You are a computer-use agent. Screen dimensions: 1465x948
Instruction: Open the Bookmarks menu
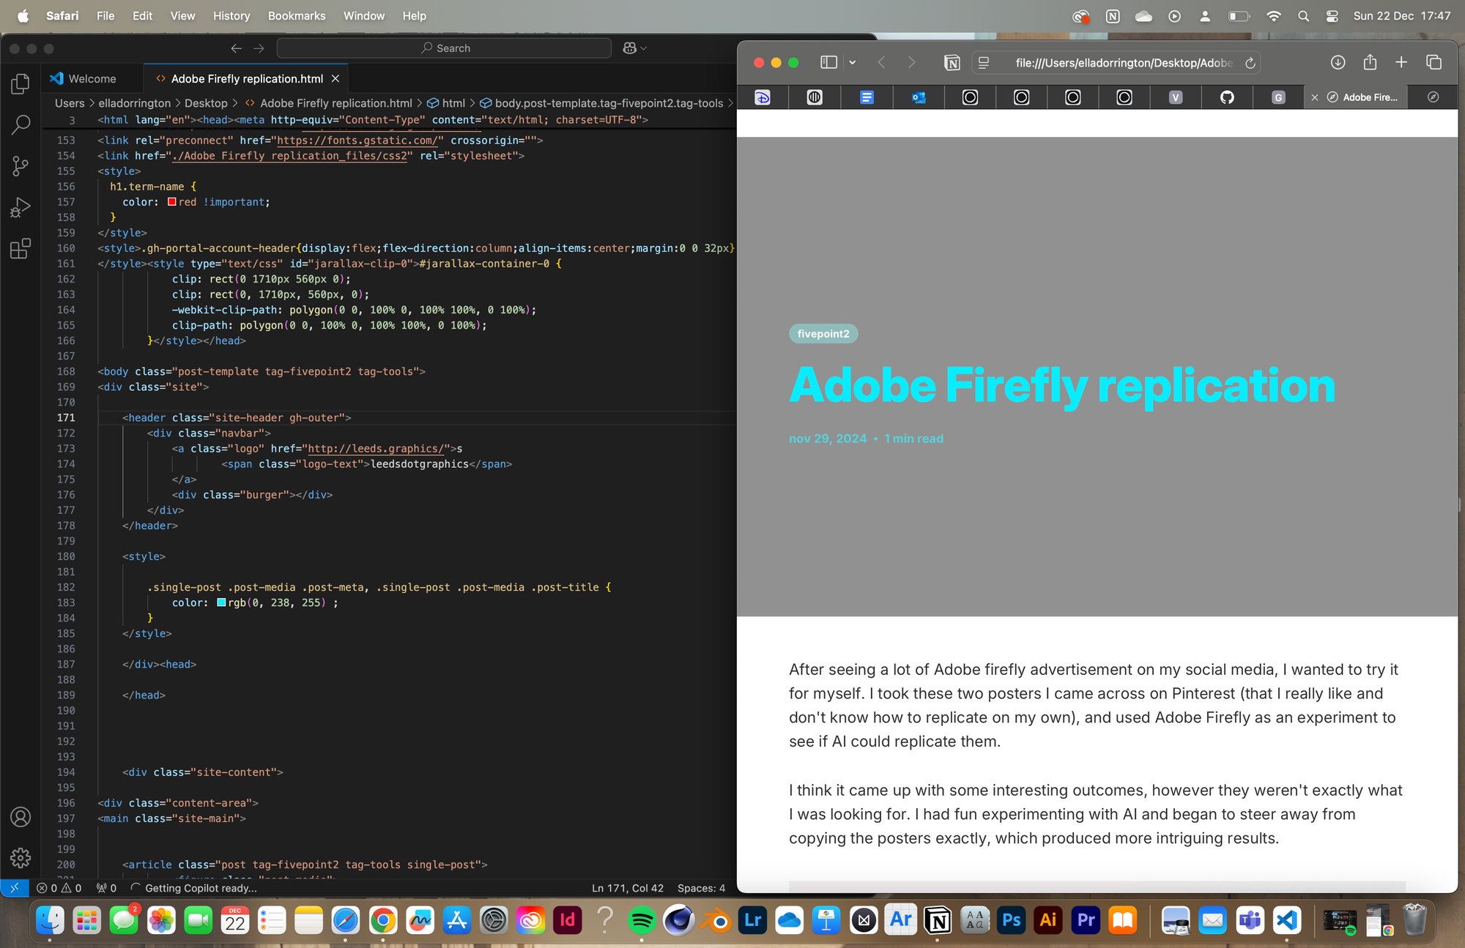point(297,15)
